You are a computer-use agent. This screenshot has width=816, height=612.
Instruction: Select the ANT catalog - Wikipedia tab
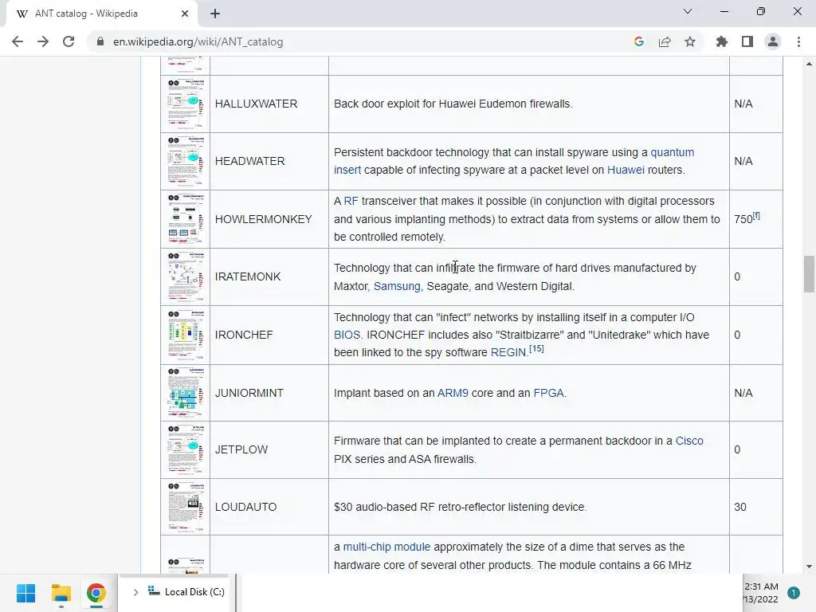click(x=102, y=14)
